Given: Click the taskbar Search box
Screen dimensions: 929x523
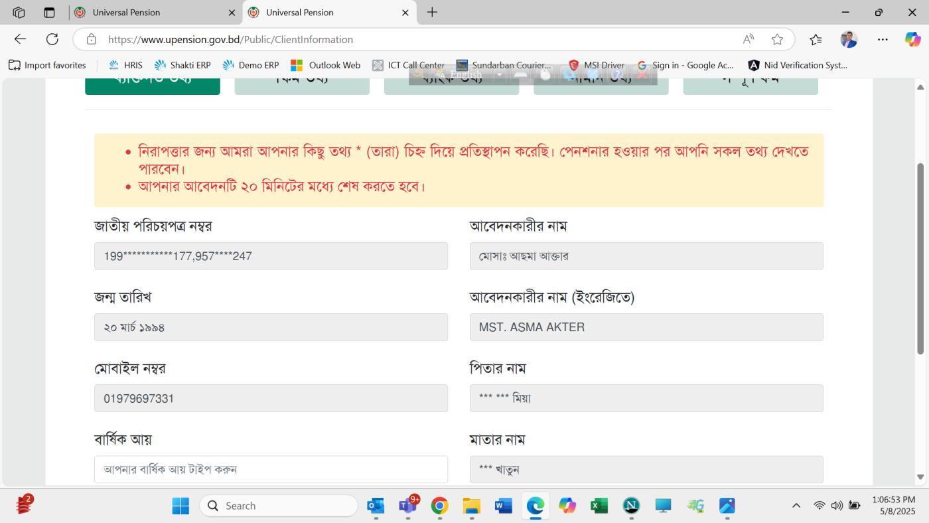Looking at the screenshot, I should tap(279, 506).
